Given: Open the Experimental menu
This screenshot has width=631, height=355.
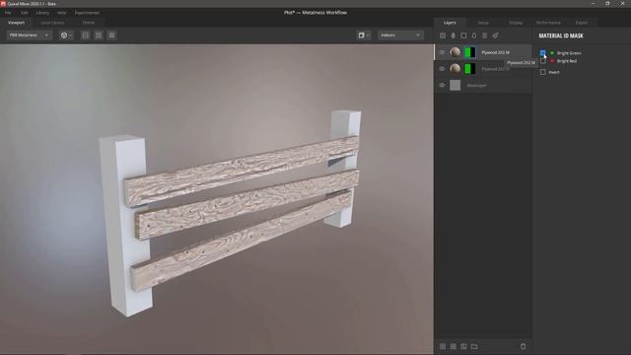Looking at the screenshot, I should tap(87, 13).
